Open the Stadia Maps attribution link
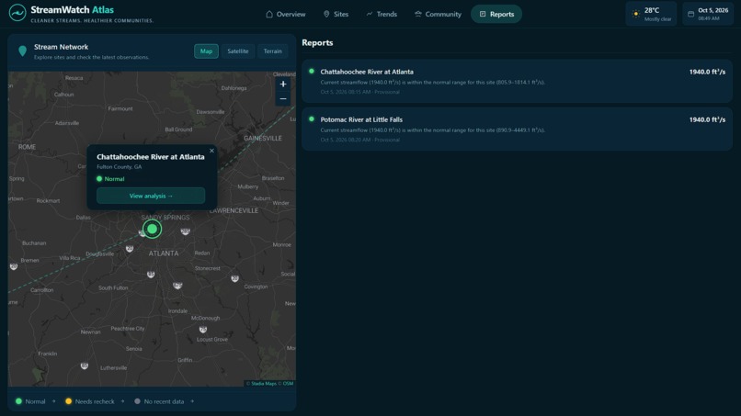Screen dimensions: 741x416 [264, 384]
